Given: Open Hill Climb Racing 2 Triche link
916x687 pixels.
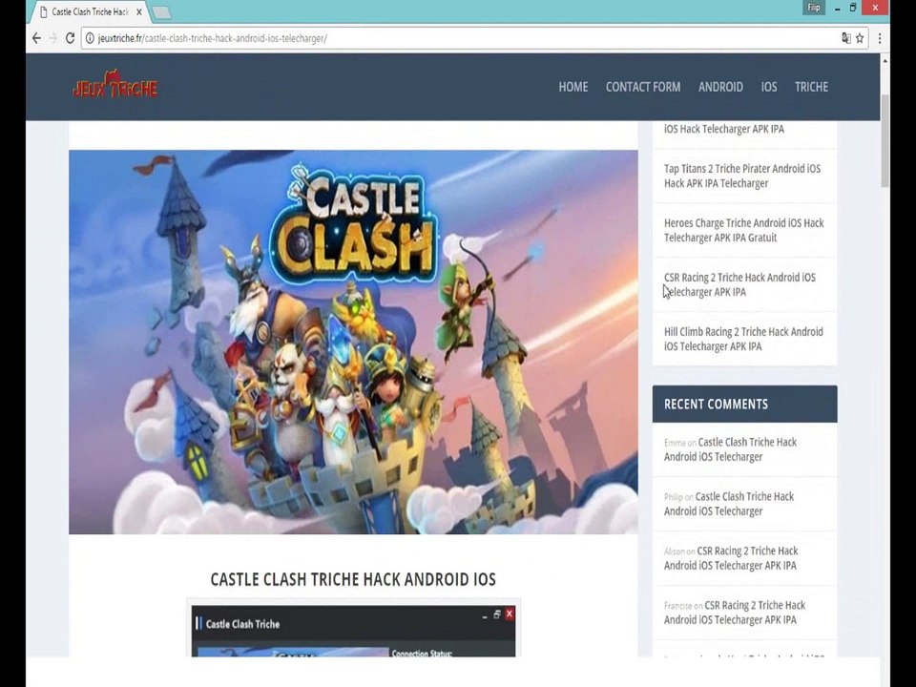Looking at the screenshot, I should (x=743, y=339).
